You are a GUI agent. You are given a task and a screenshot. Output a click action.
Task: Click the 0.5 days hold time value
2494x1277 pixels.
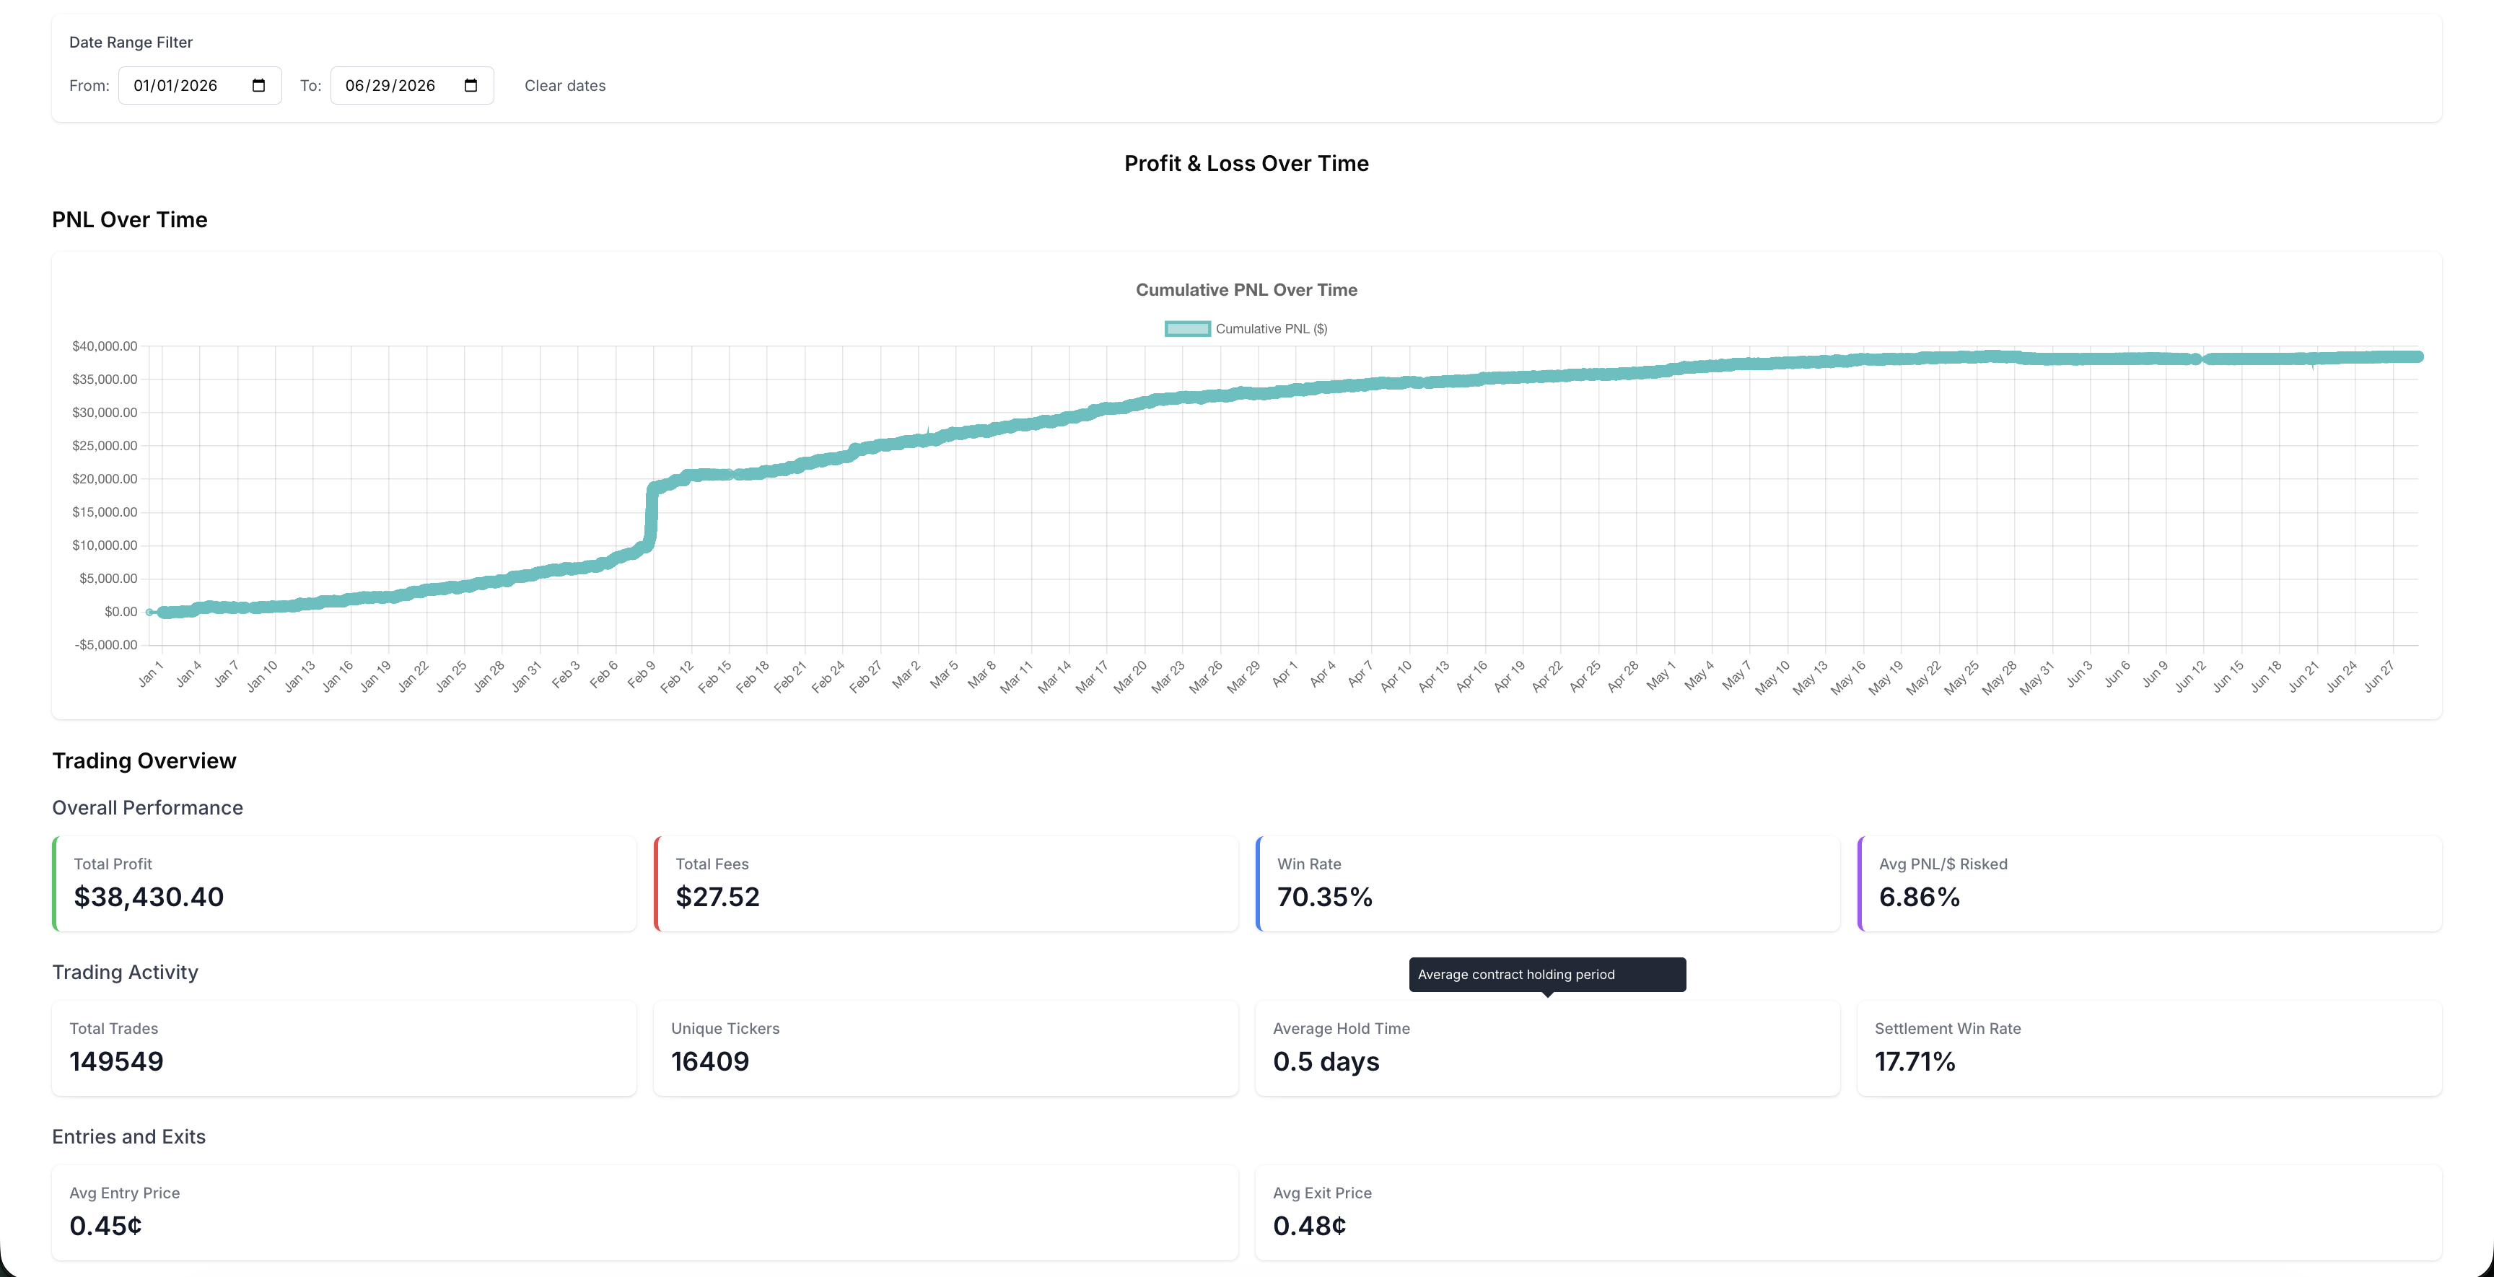[x=1326, y=1061]
